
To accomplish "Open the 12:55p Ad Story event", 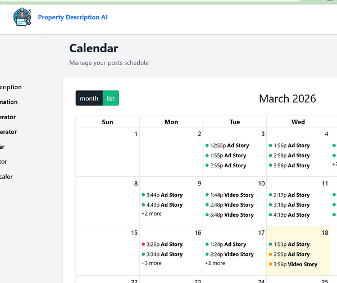I will tap(227, 145).
